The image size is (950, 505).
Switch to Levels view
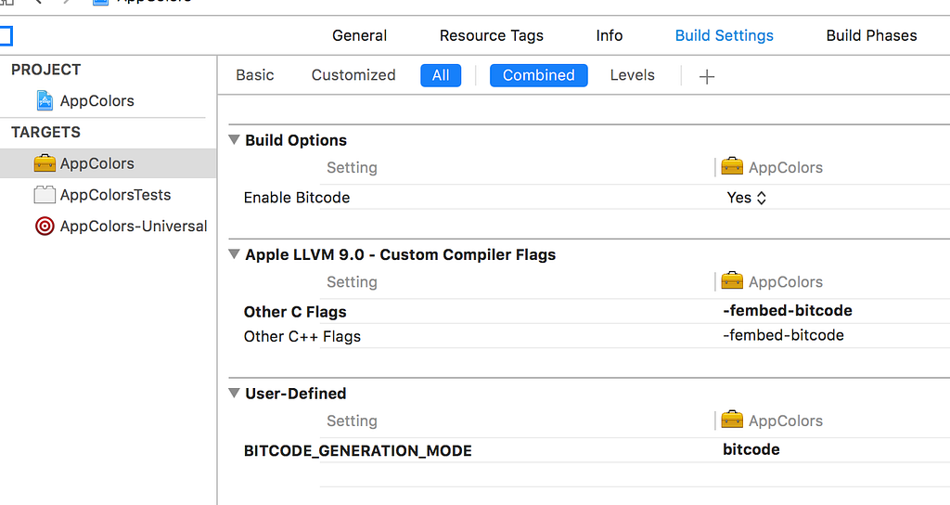tap(632, 75)
